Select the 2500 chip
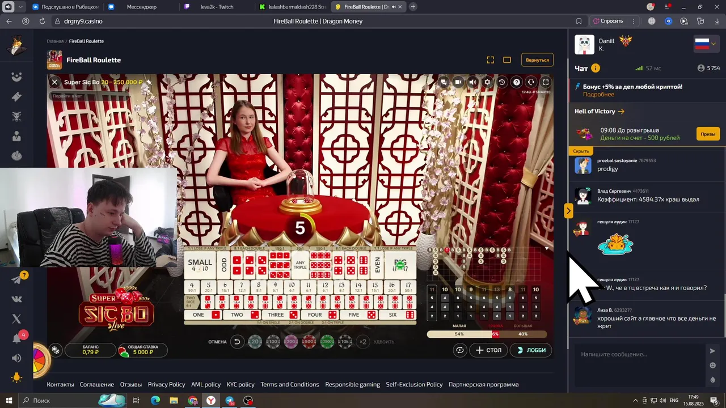This screenshot has height=408, width=726. (x=327, y=342)
